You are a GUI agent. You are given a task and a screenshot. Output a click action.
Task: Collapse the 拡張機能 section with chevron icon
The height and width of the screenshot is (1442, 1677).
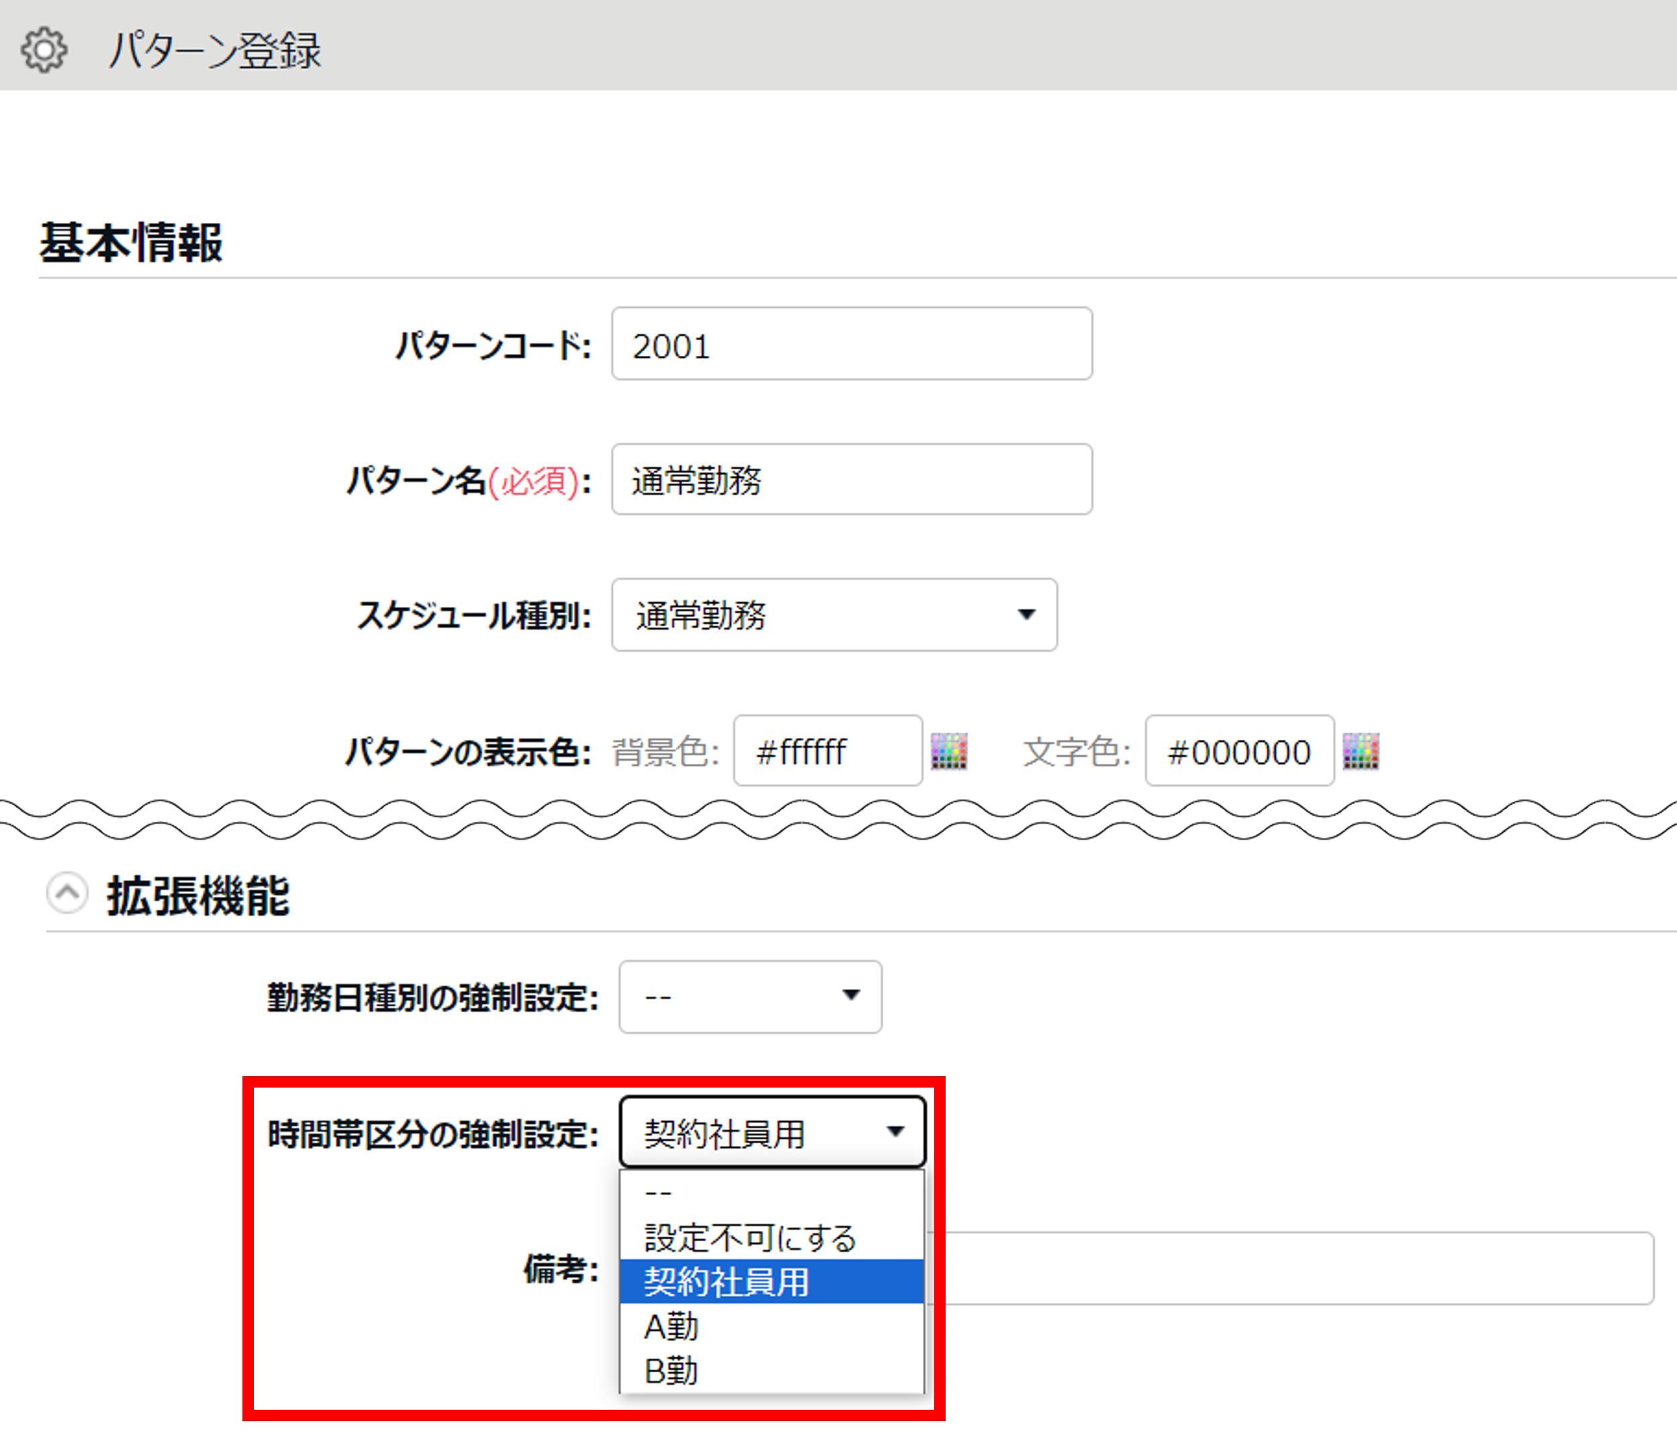67,894
